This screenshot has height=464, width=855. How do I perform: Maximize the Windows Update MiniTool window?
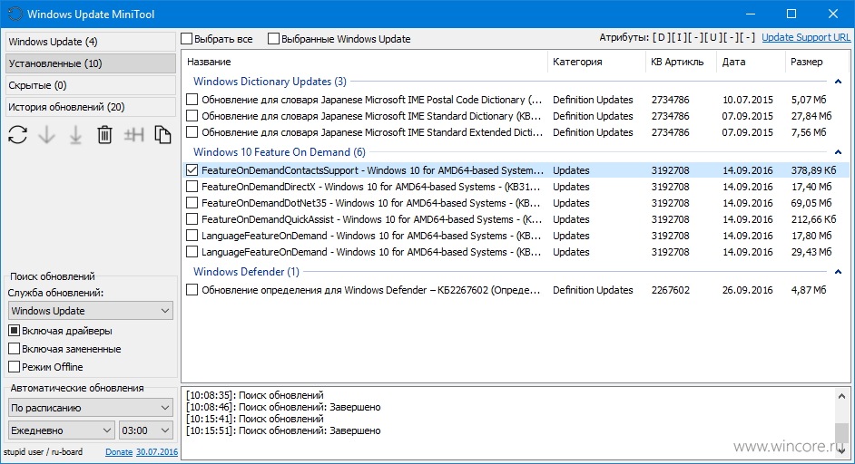click(x=791, y=14)
